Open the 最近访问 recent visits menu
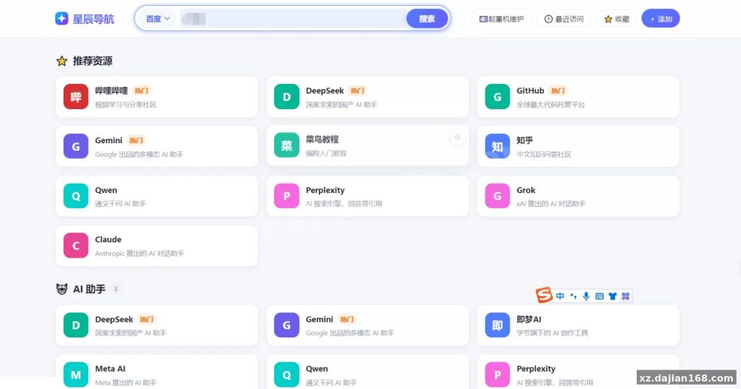 click(564, 19)
